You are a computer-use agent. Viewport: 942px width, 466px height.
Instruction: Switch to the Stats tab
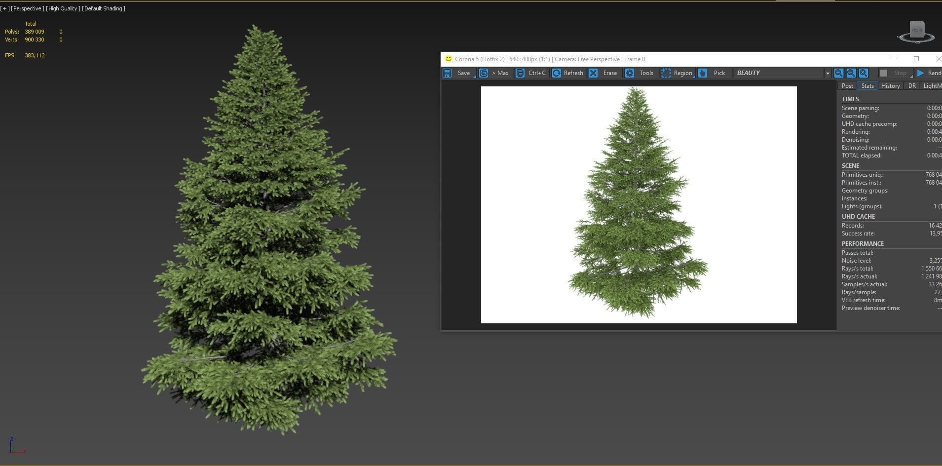(867, 86)
